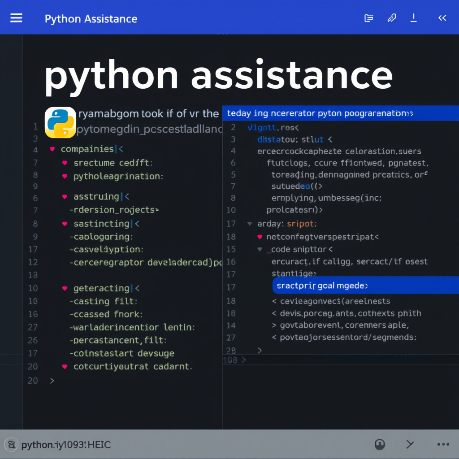Select the -cotnstastart devsuge line

coord(122,353)
